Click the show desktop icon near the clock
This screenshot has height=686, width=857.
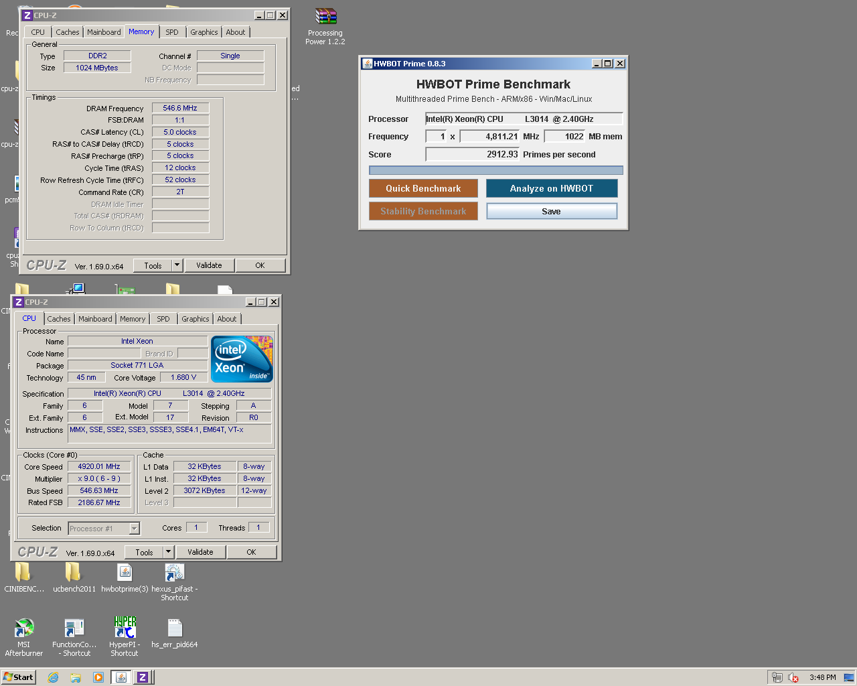[x=849, y=677]
